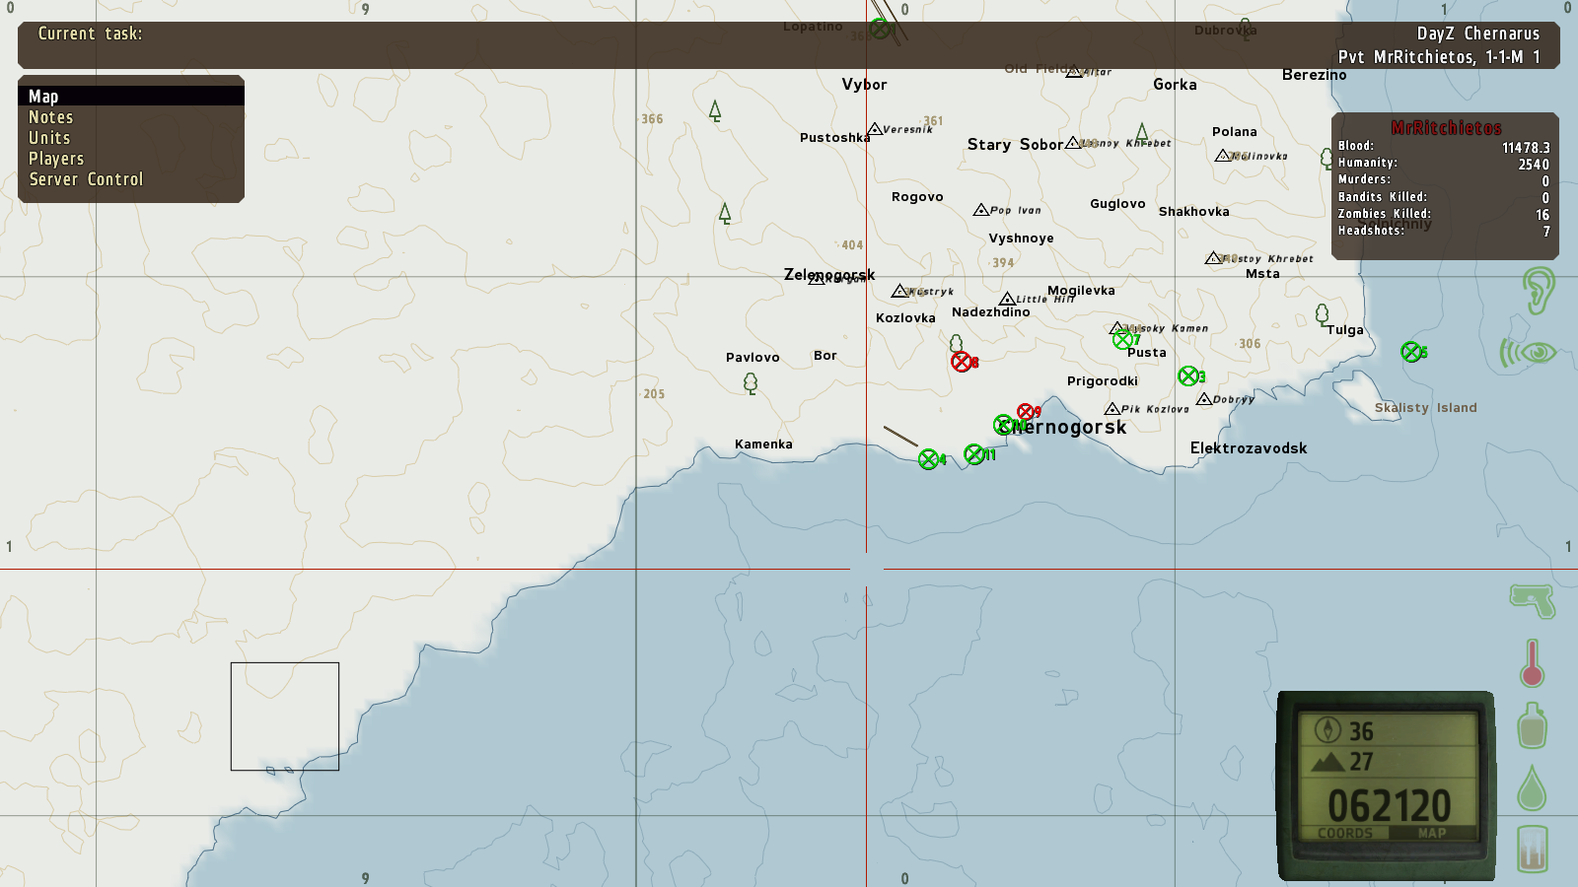Click the Blood value 11478.3
This screenshot has height=887, width=1578.
pos(1526,147)
